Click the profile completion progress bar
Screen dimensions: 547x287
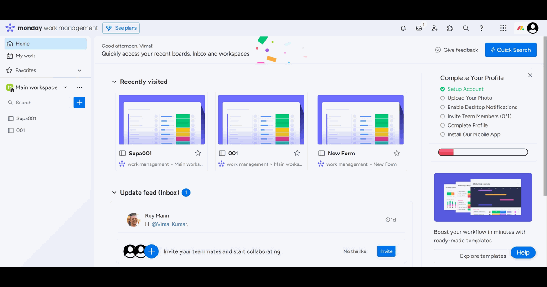483,153
